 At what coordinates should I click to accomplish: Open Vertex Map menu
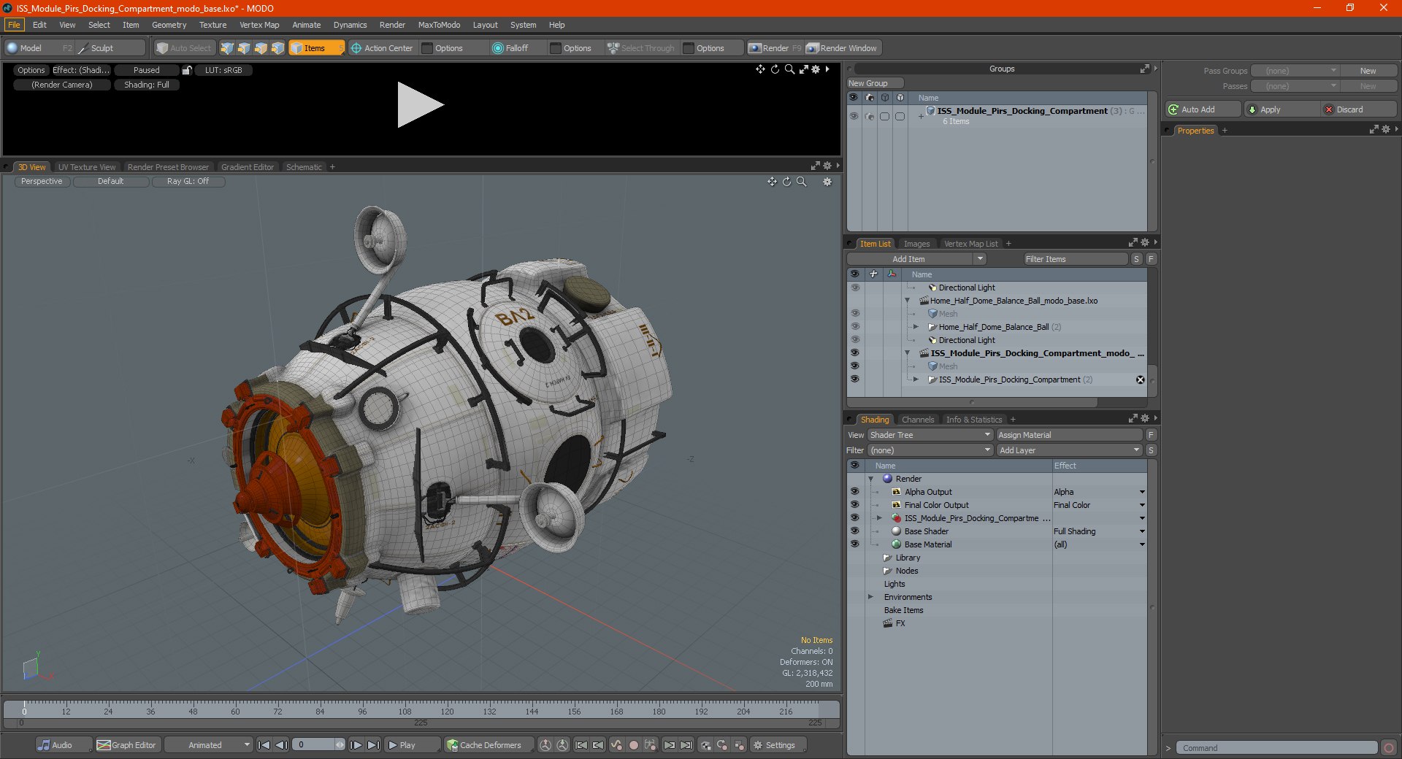coord(259,25)
